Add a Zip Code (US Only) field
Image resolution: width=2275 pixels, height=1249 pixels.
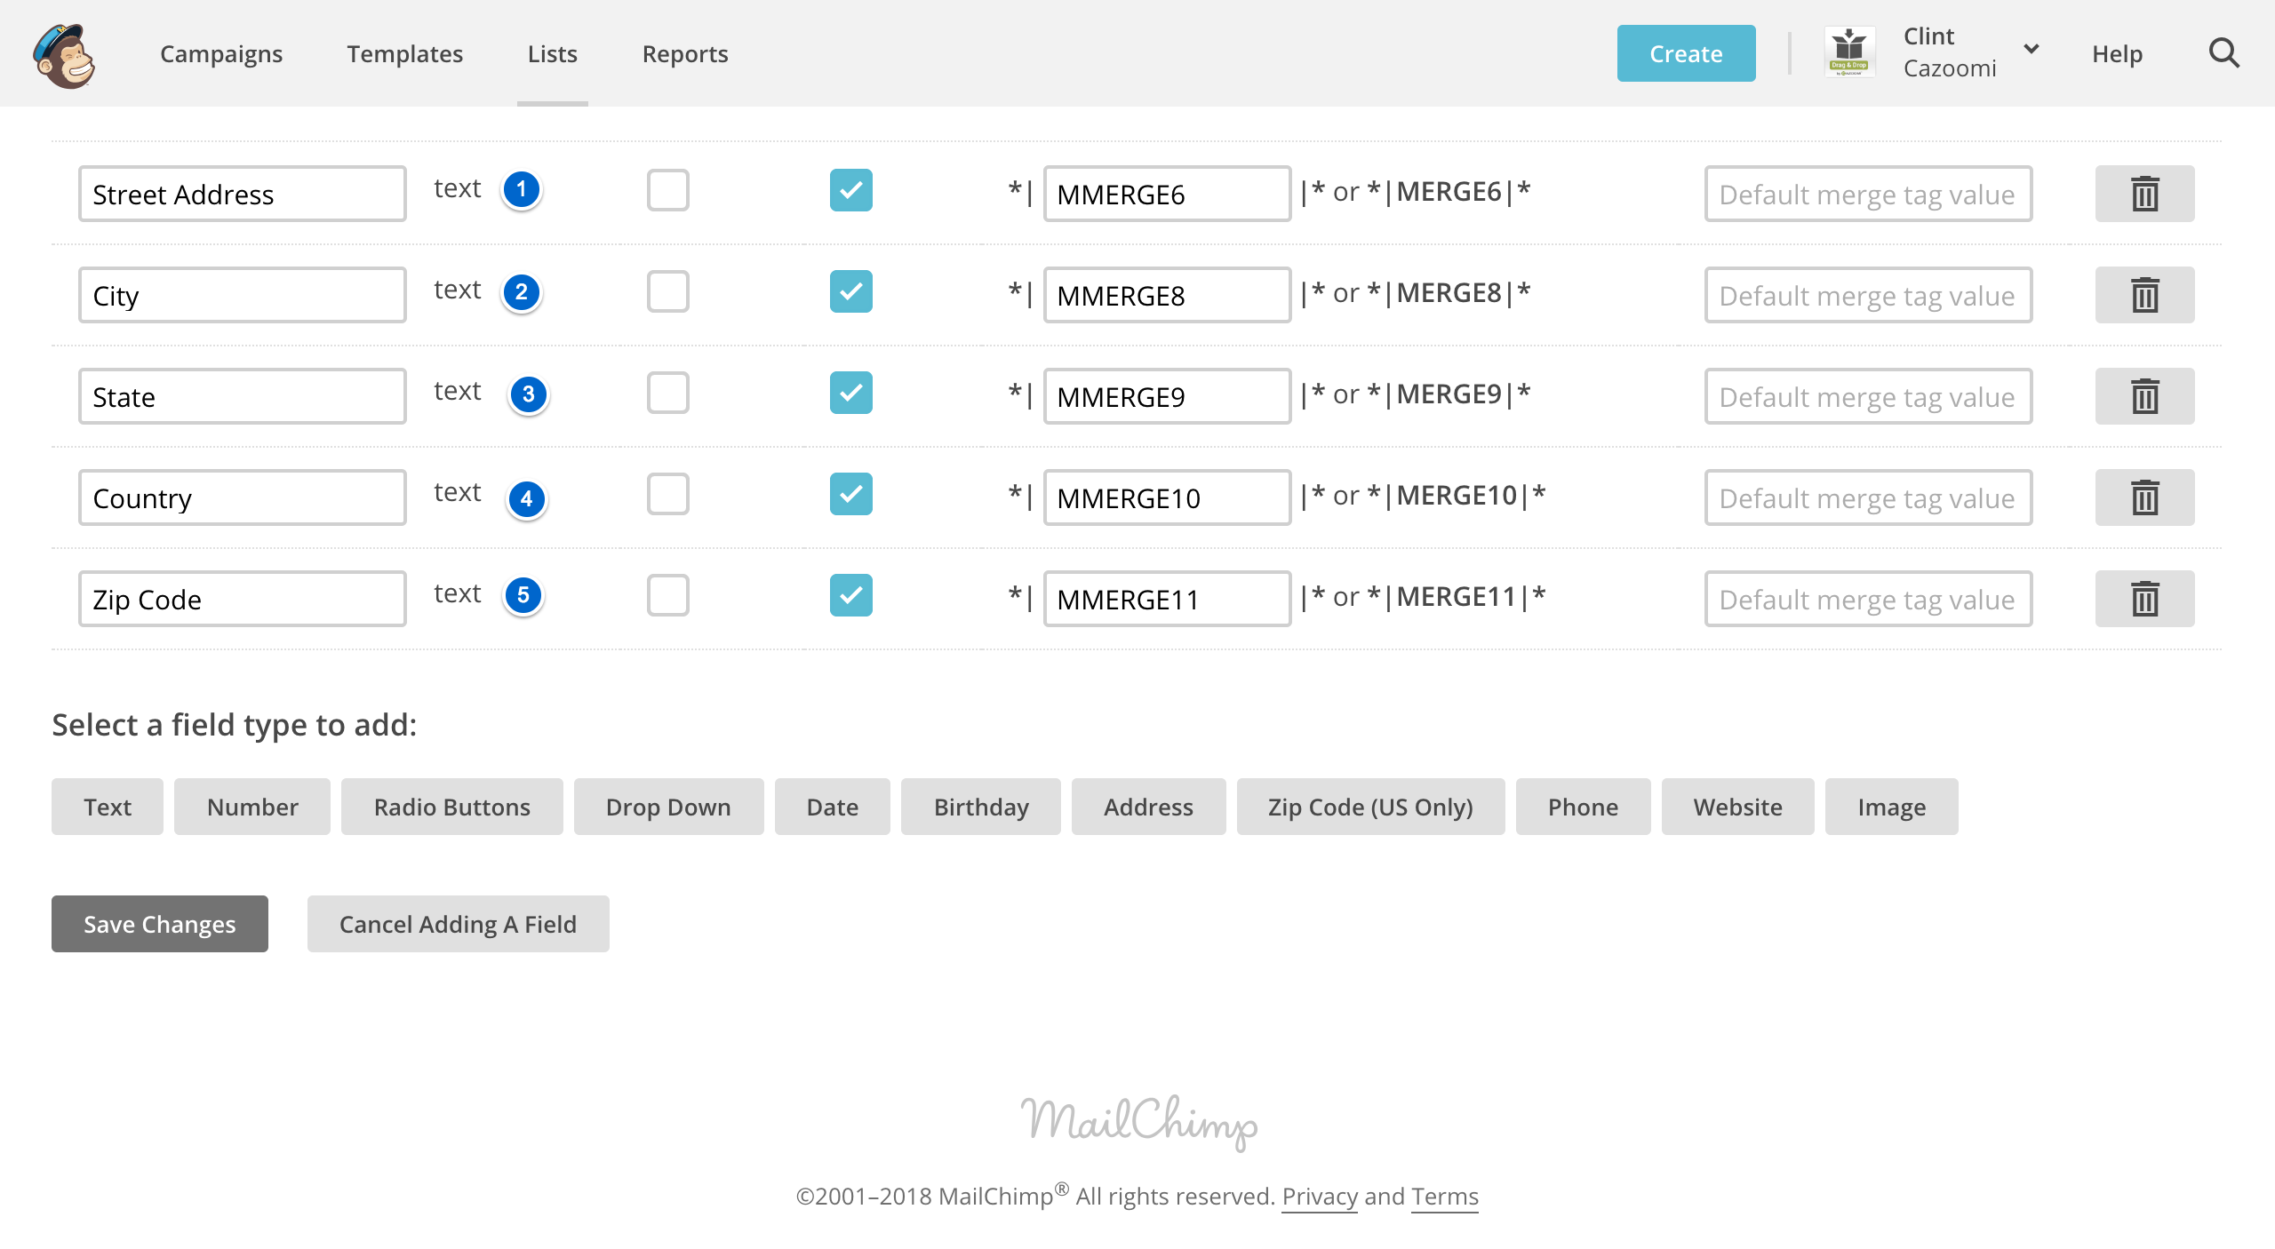click(x=1371, y=807)
